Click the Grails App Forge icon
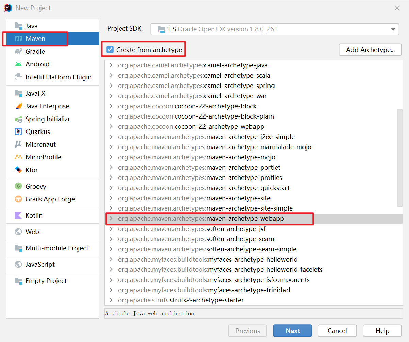 coord(18,199)
